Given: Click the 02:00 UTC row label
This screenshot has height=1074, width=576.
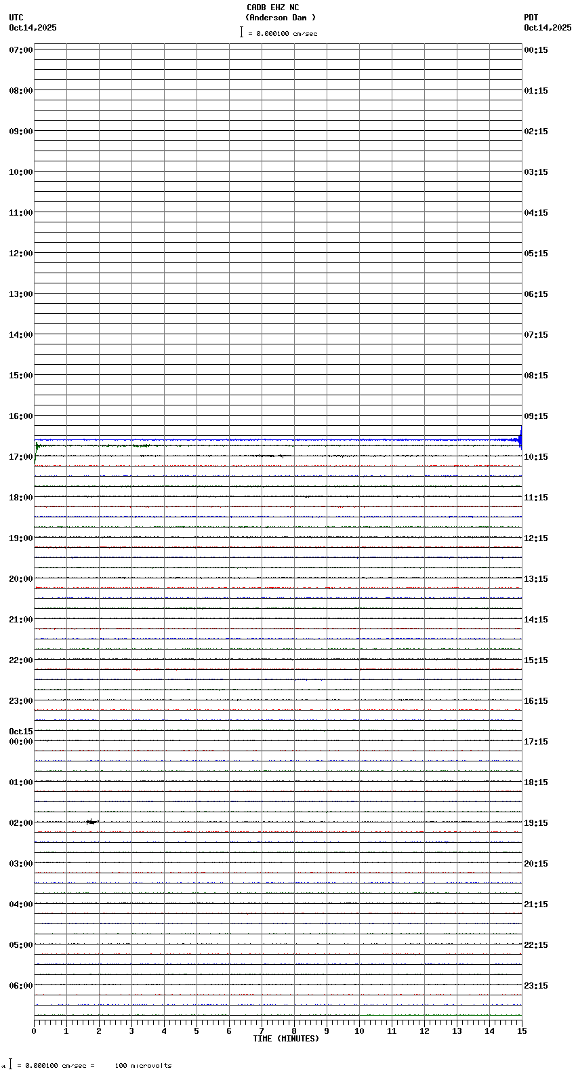Looking at the screenshot, I should click(x=21, y=823).
